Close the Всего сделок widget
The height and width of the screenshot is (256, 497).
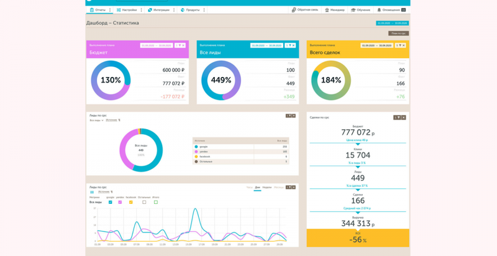pos(403,45)
